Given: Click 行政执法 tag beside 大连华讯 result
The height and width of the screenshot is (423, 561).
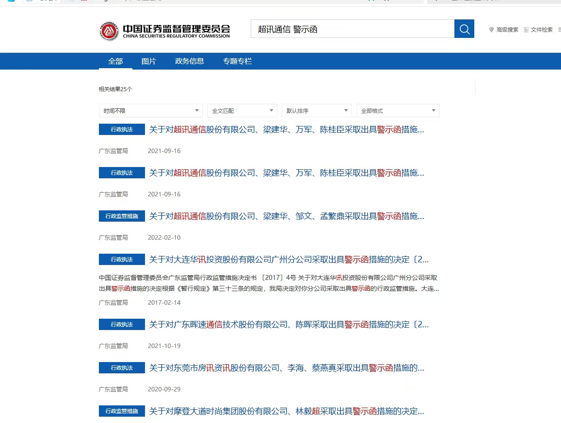Looking at the screenshot, I should [122, 260].
